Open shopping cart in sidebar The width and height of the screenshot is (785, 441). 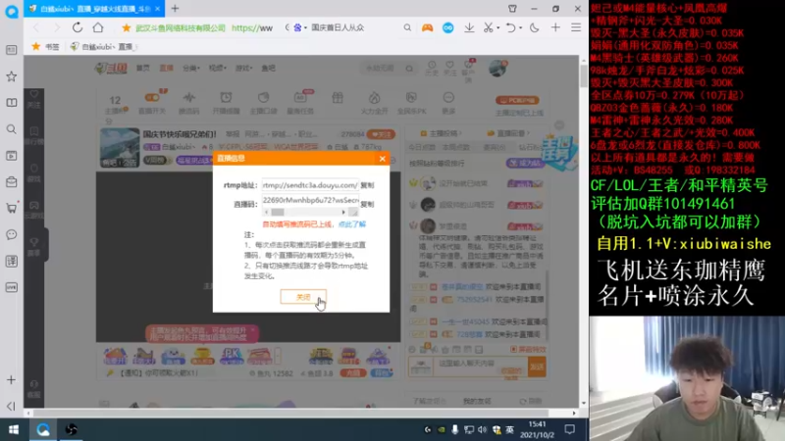(12, 208)
